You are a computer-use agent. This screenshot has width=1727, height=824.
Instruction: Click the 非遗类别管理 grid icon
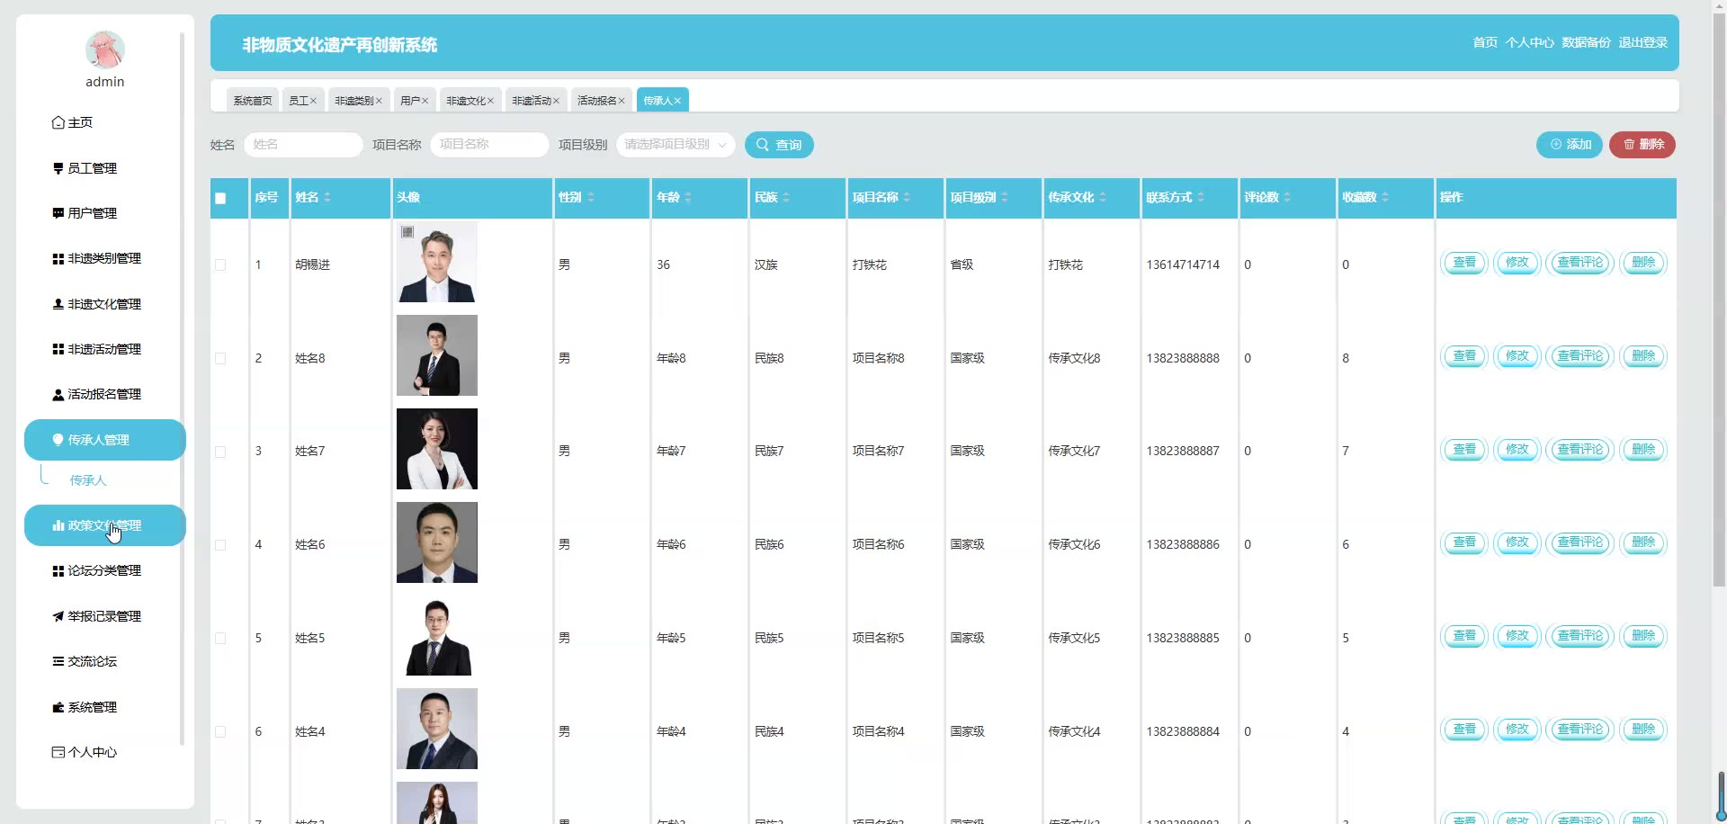click(x=58, y=259)
